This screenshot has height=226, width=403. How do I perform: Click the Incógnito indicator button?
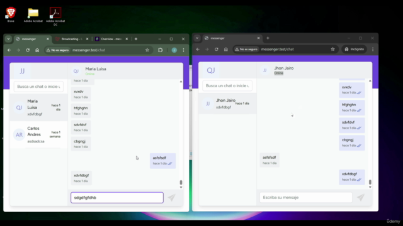pos(354,49)
